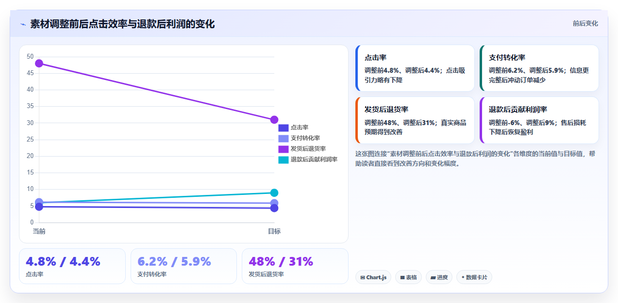This screenshot has height=303, width=618.
Task: Click the y-axis value 50
Action: pos(30,57)
